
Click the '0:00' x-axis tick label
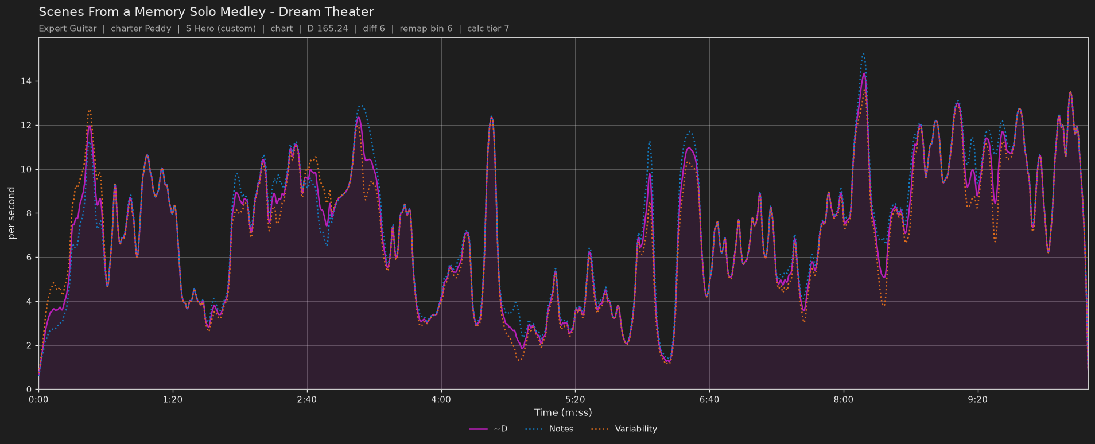(38, 399)
